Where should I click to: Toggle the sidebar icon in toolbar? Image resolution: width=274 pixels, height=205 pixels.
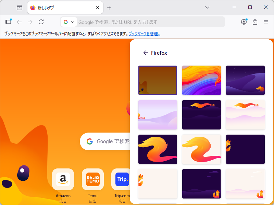[x=8, y=22]
